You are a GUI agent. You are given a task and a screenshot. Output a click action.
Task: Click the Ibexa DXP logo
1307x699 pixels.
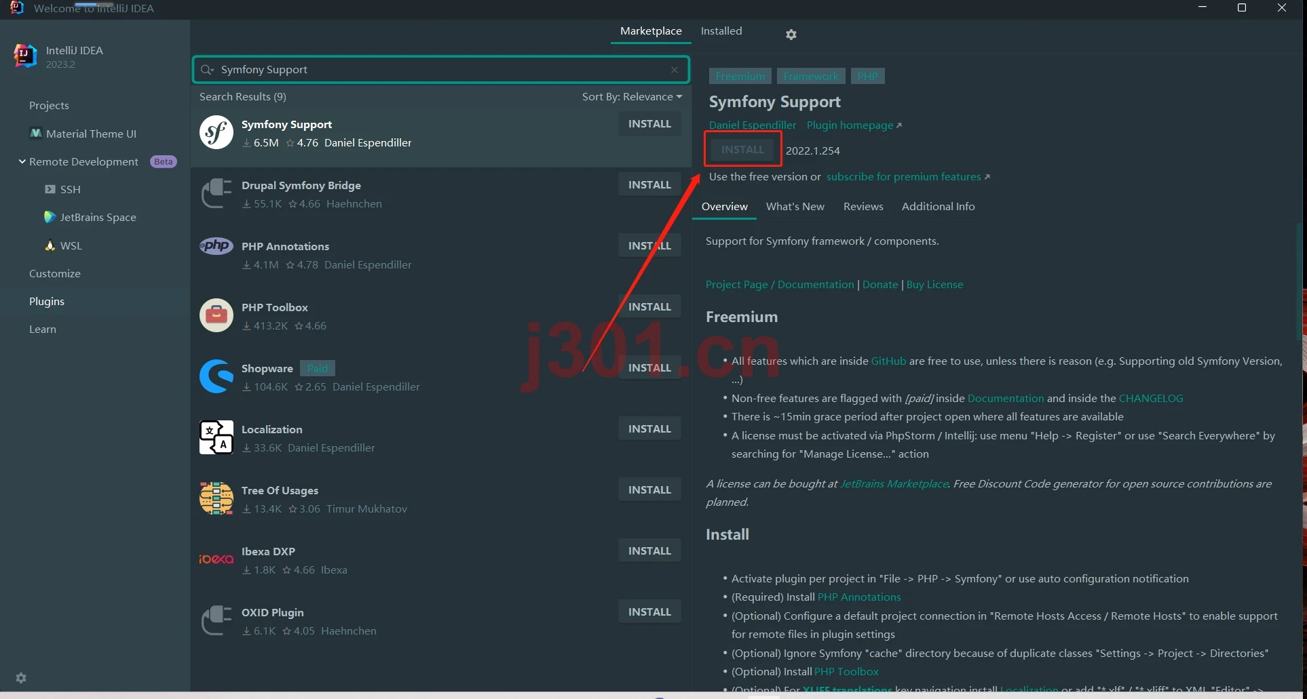click(216, 559)
